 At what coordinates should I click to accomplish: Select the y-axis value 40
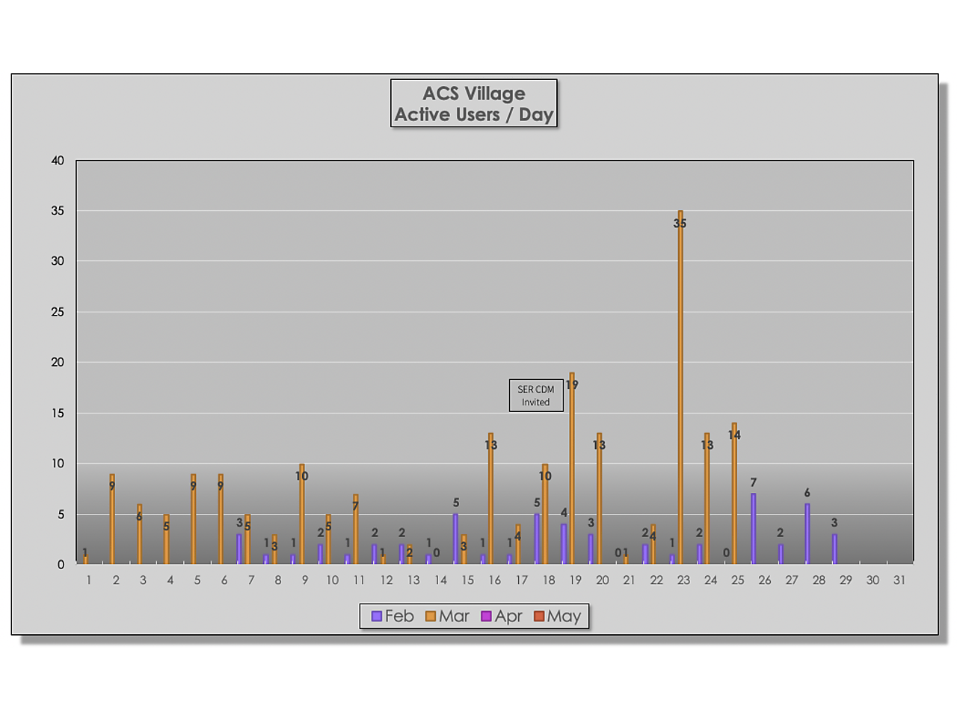(x=58, y=161)
